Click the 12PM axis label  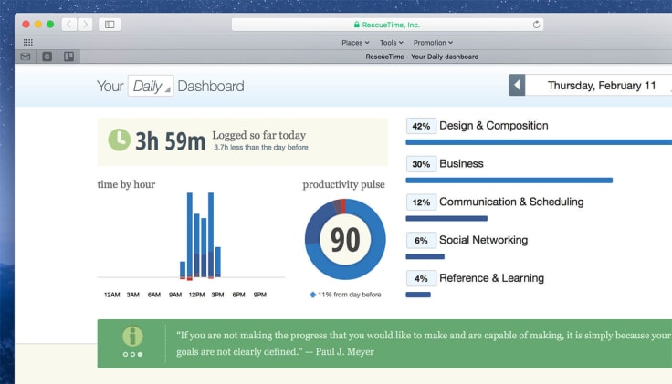[196, 295]
